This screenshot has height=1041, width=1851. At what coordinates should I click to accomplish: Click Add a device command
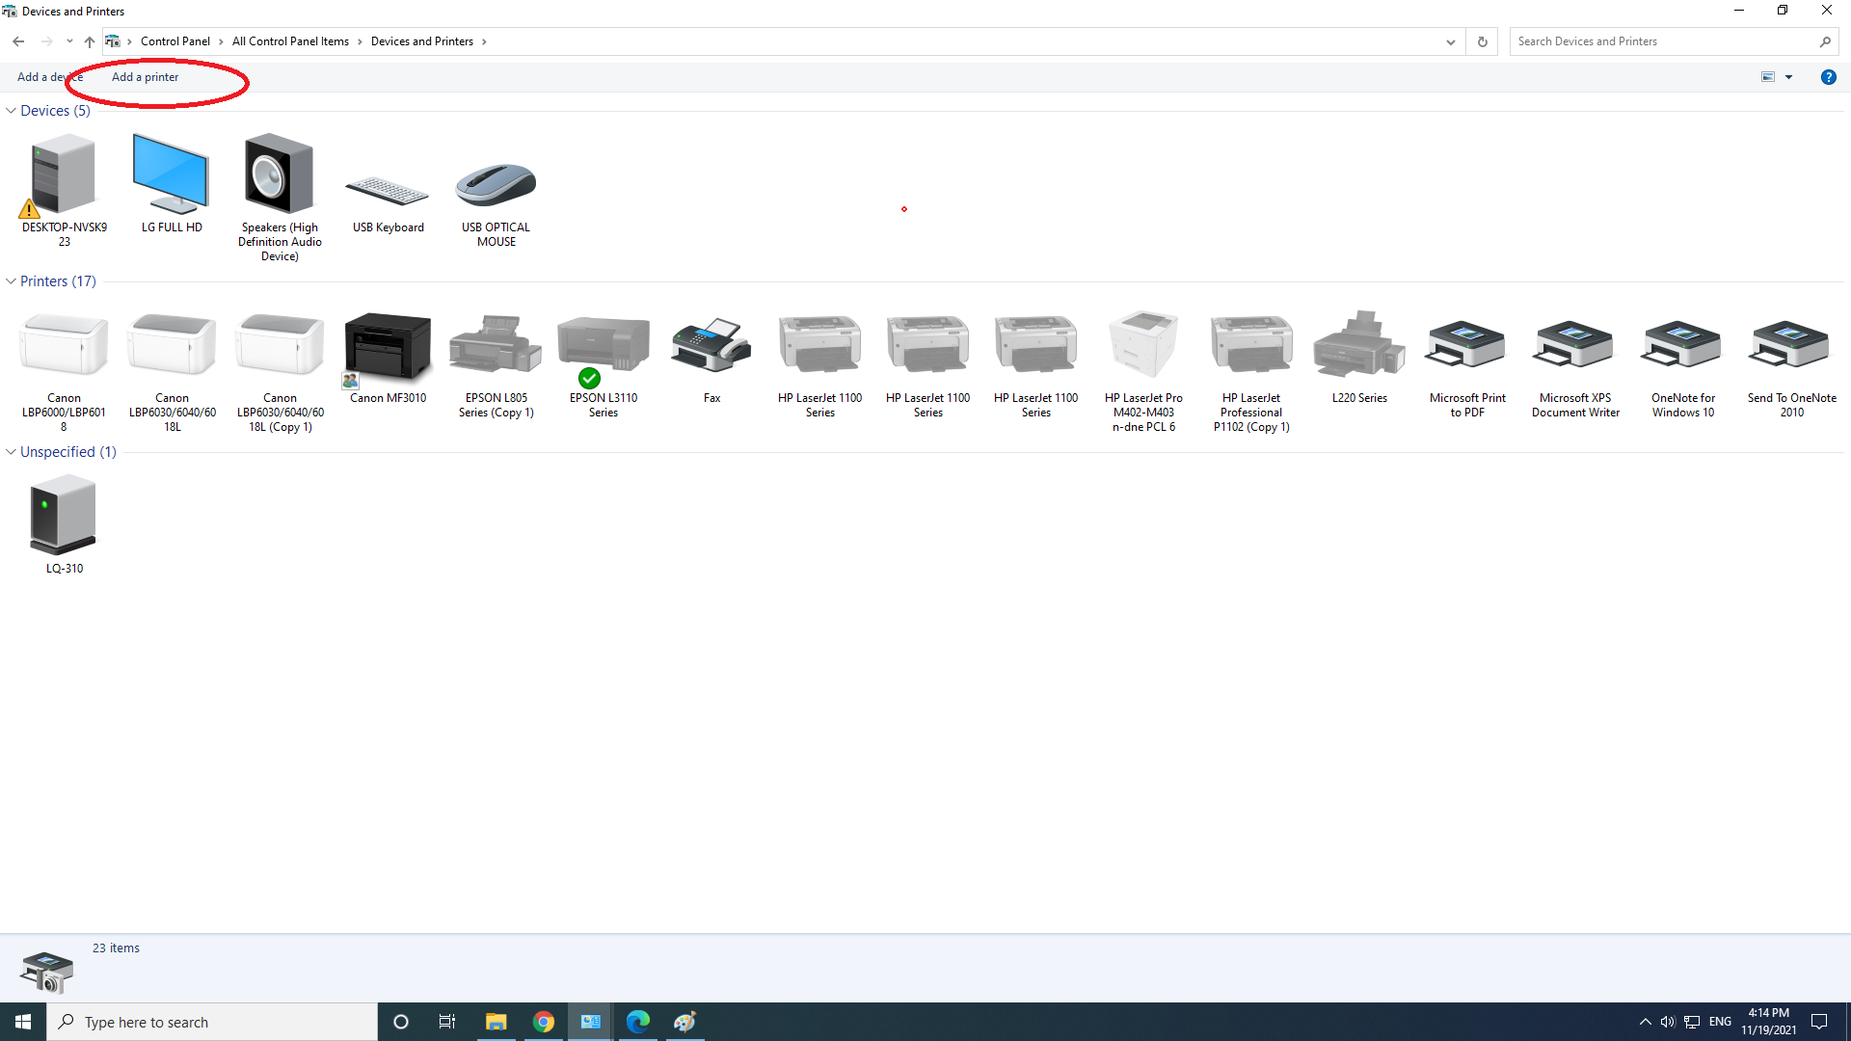(48, 77)
